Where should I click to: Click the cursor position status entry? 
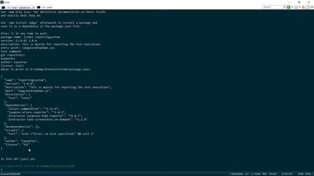pyautogui.click(x=287, y=174)
